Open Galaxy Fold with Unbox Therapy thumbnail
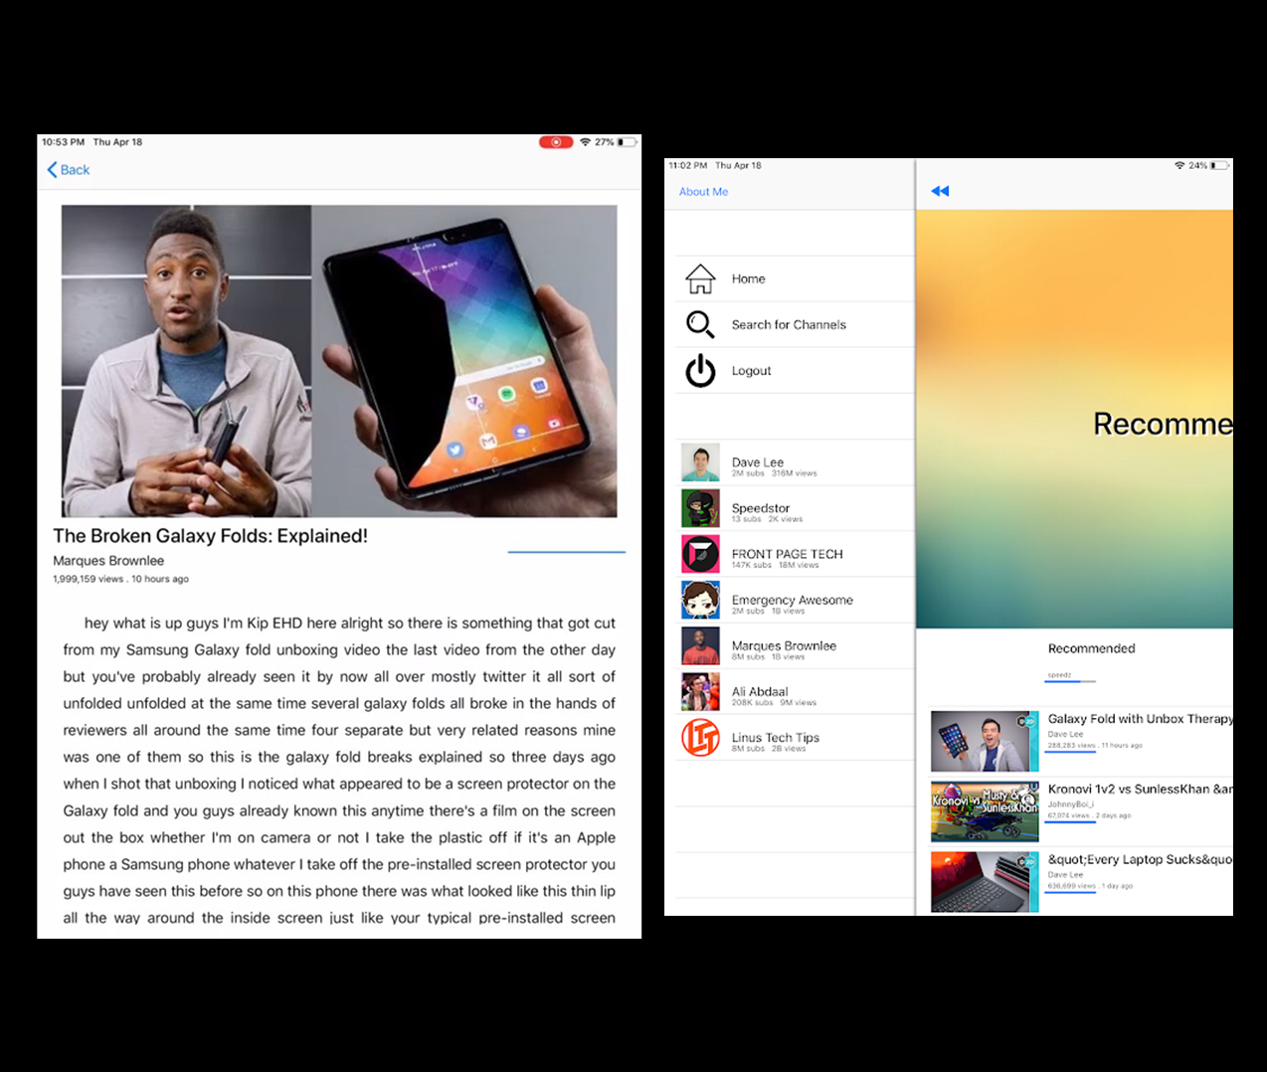 pyautogui.click(x=985, y=741)
